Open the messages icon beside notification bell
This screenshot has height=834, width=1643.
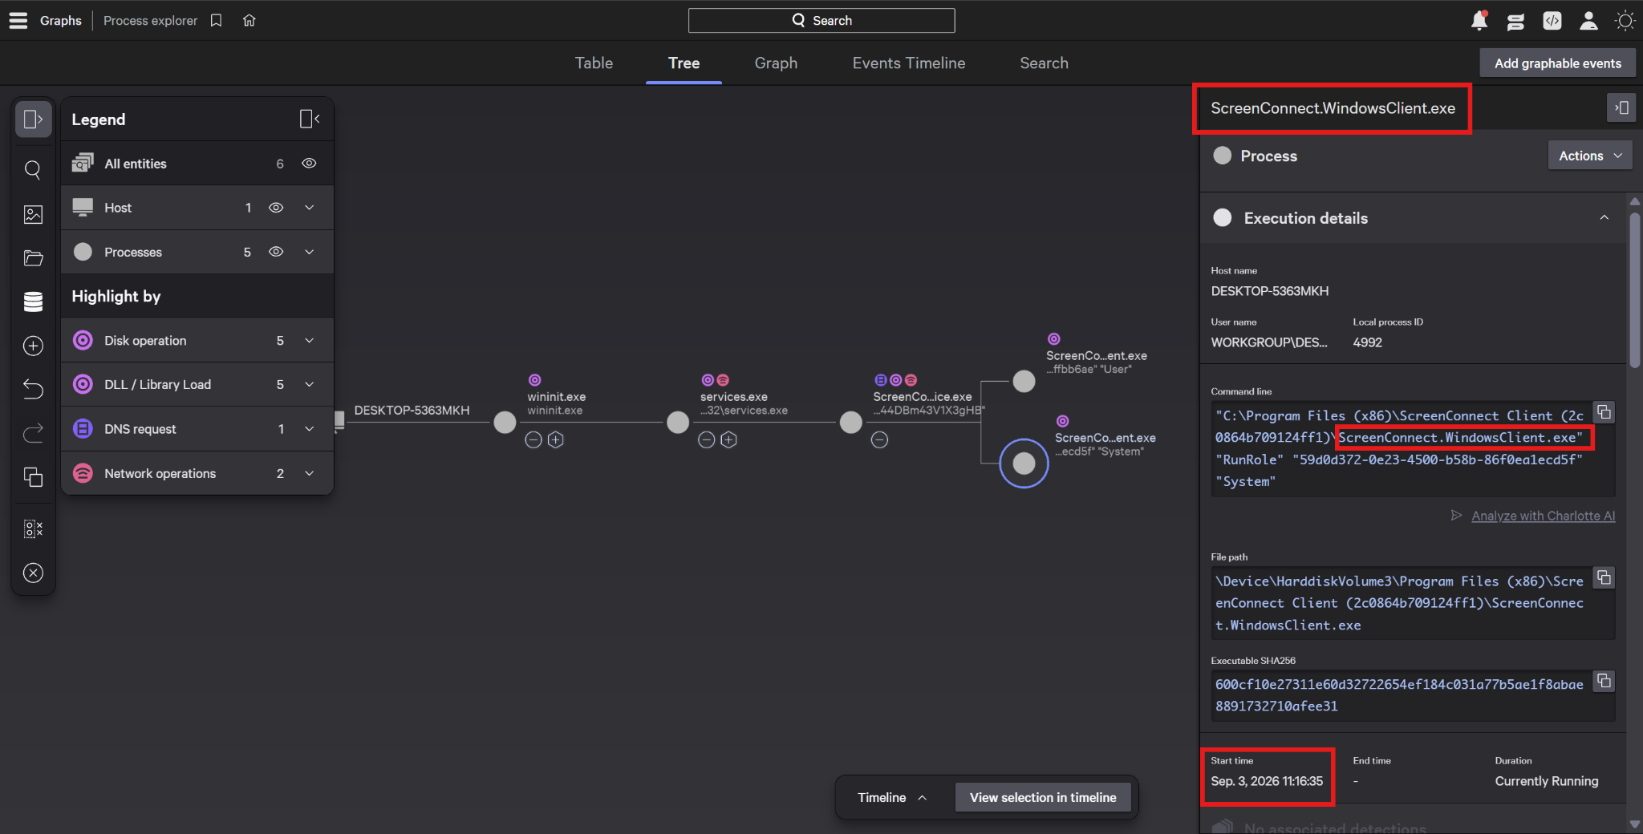pyautogui.click(x=1515, y=21)
